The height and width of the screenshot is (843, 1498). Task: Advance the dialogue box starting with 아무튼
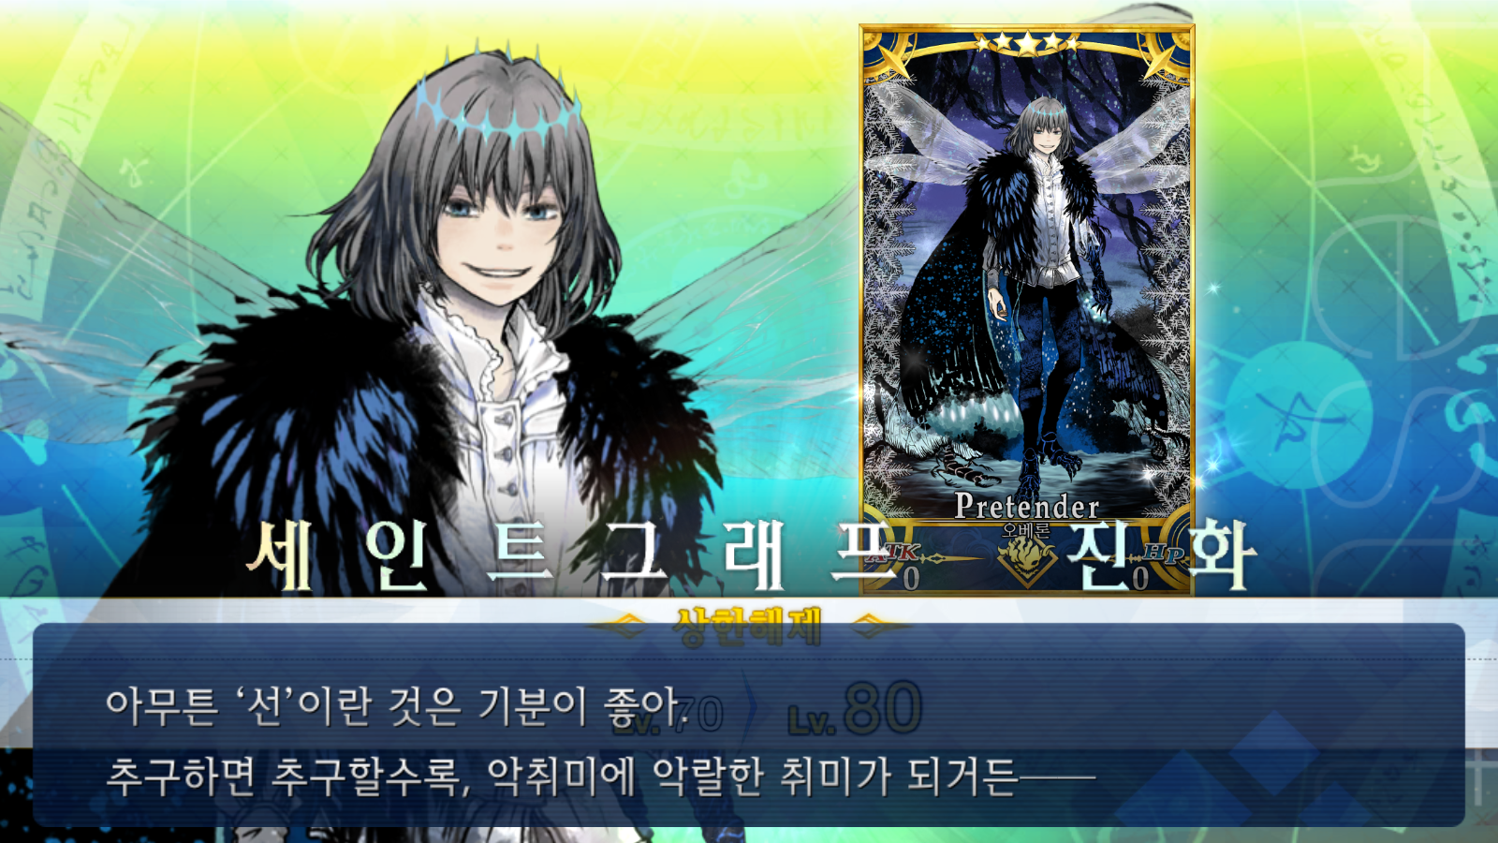749,725
